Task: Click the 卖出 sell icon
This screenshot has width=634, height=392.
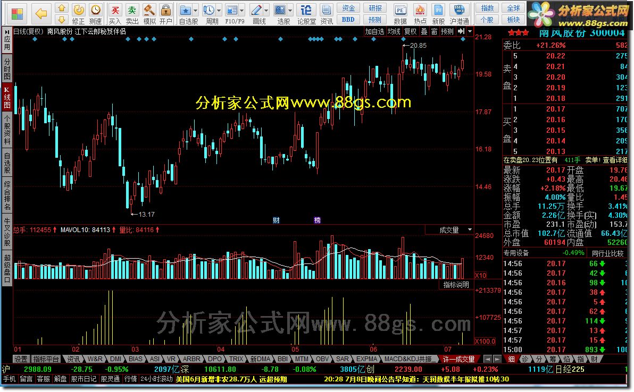Action: coord(132,14)
